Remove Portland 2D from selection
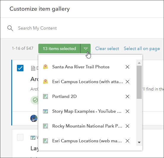This screenshot has width=164, height=158. pyautogui.click(x=127, y=96)
